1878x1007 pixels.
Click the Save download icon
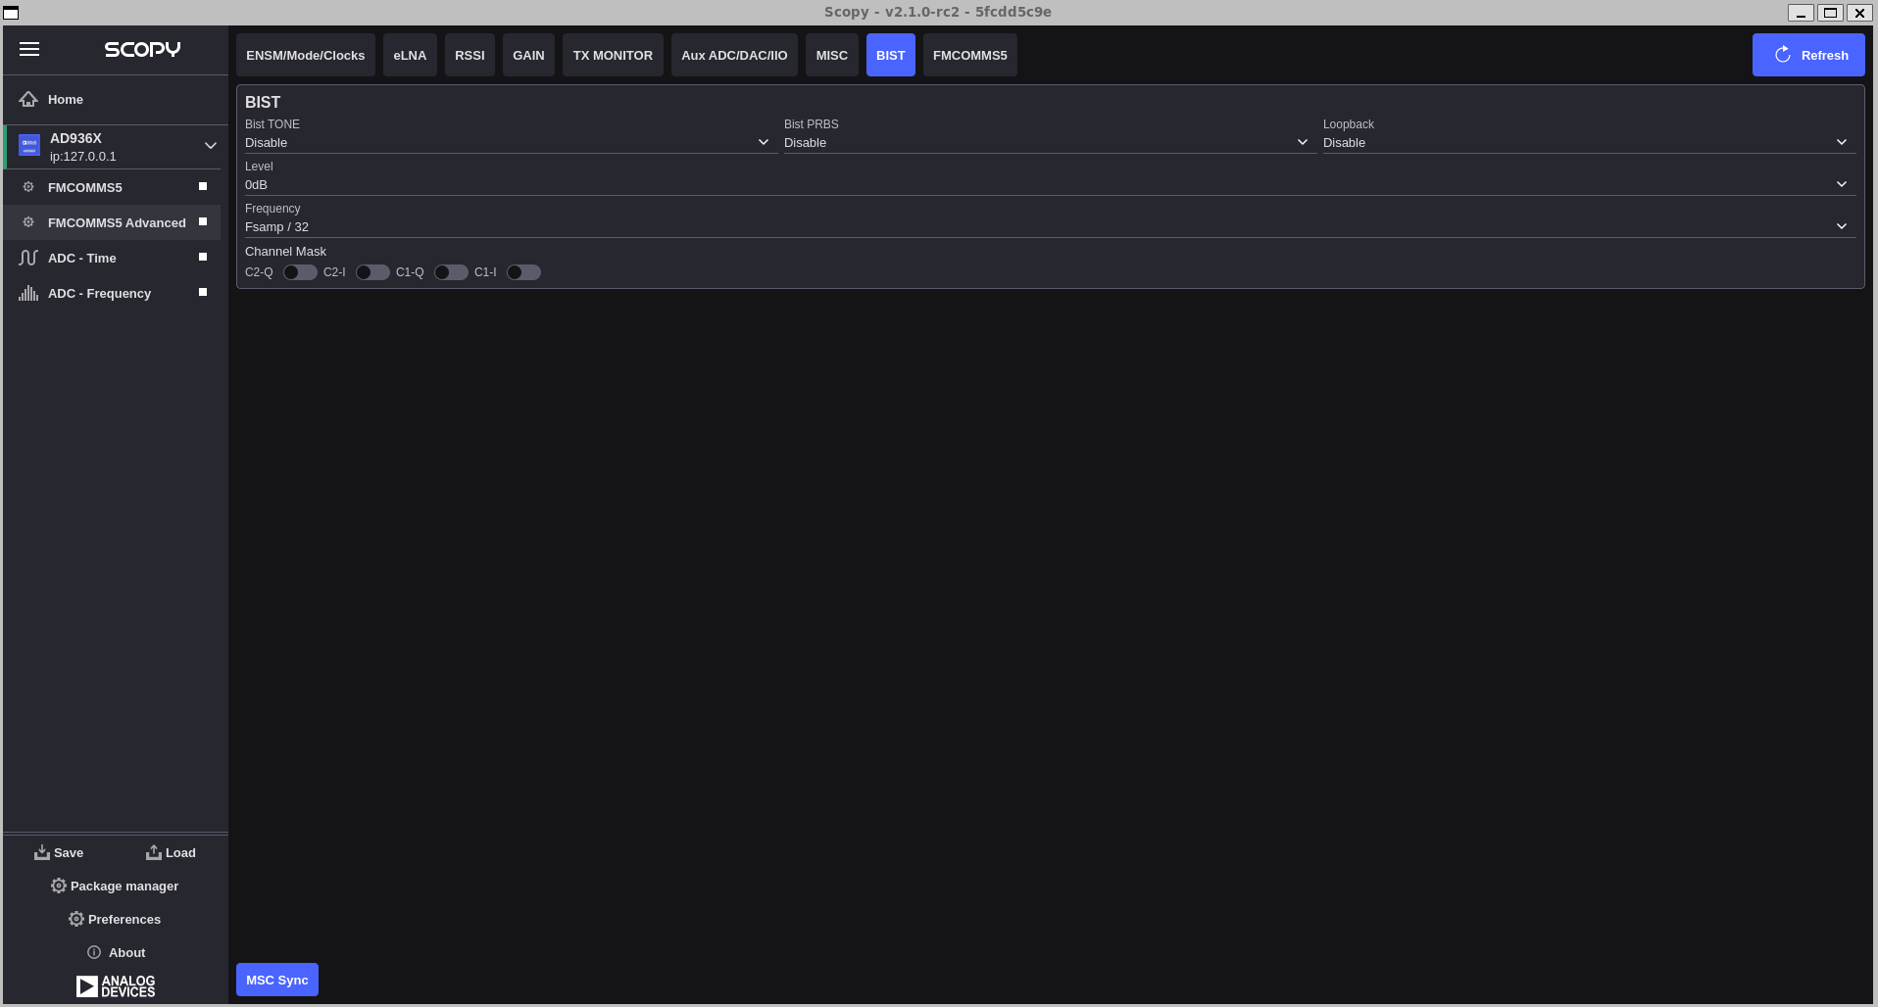pos(41,852)
